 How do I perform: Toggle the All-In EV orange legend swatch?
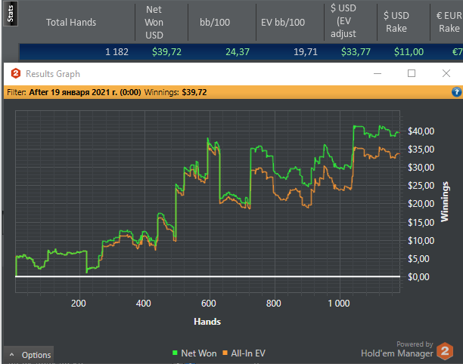click(x=225, y=353)
